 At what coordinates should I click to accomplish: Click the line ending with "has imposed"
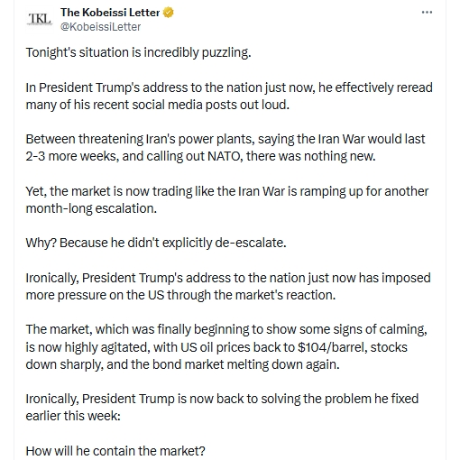(228, 278)
